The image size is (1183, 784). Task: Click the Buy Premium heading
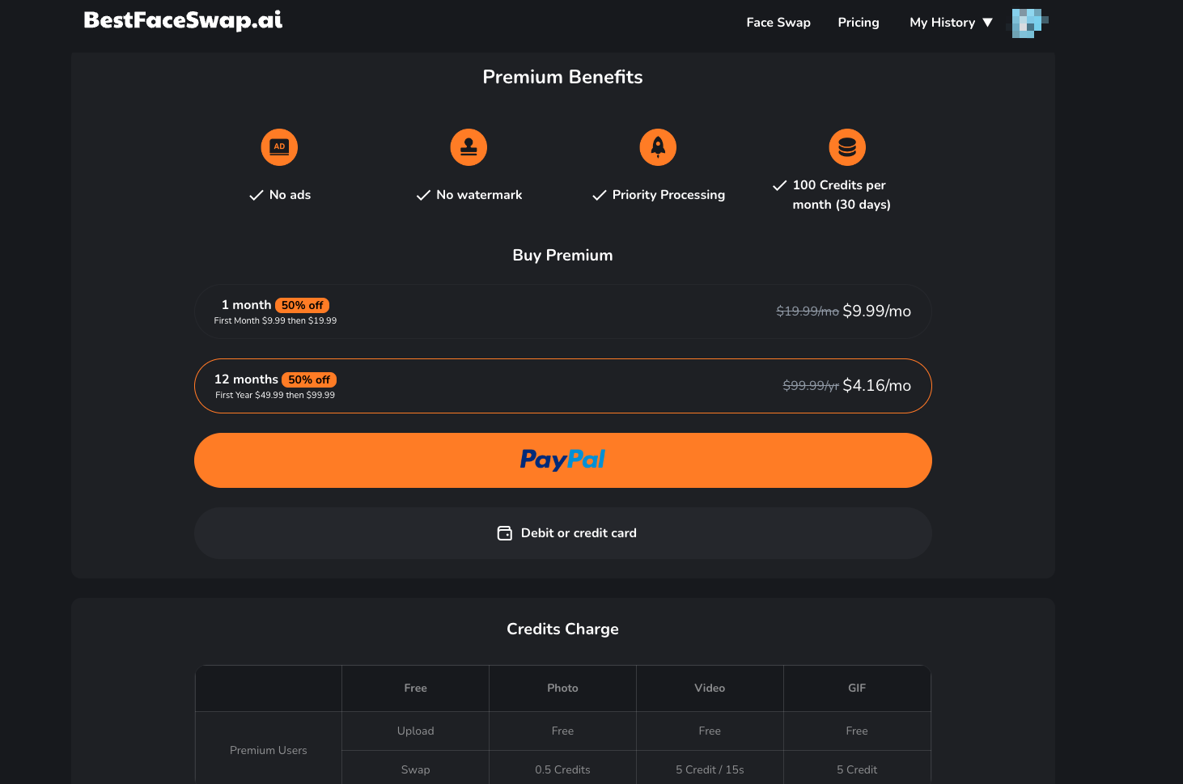562,256
